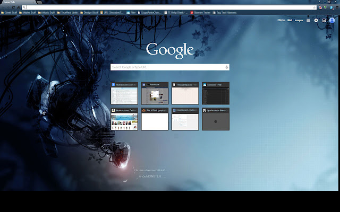Screen dimensions: 340x212
Task: Click the back navigation arrow
Action: pyautogui.click(x=3, y=7)
